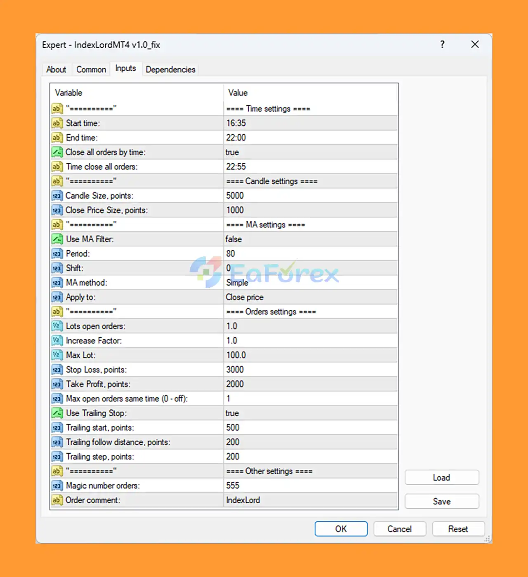Click the string icon beside Time close all orders
The width and height of the screenshot is (528, 577).
(57, 167)
